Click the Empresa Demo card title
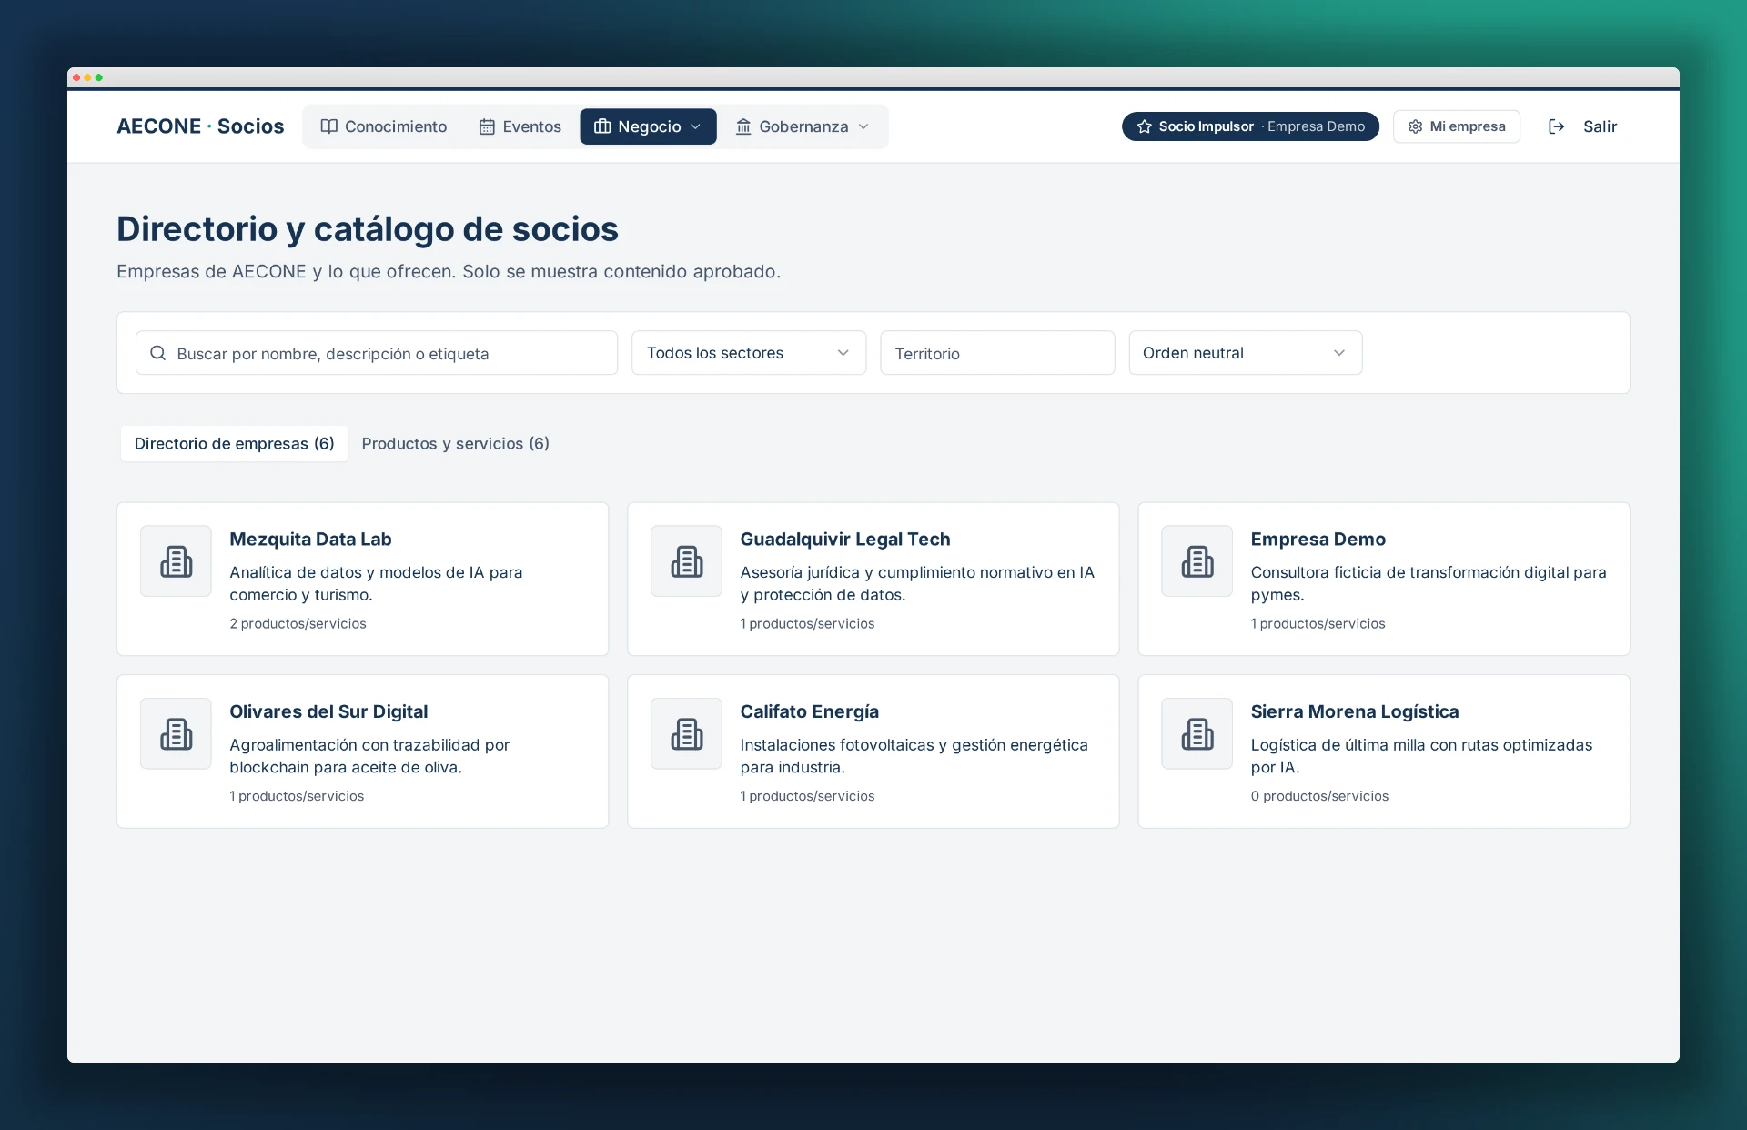1747x1130 pixels. click(1318, 539)
